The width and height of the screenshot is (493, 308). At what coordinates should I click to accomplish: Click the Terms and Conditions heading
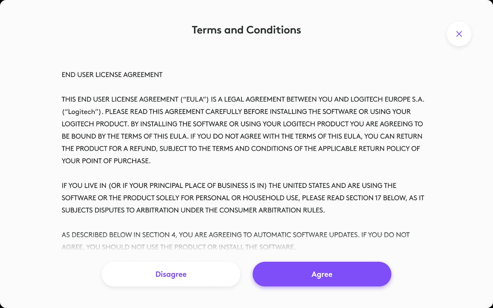(x=246, y=30)
